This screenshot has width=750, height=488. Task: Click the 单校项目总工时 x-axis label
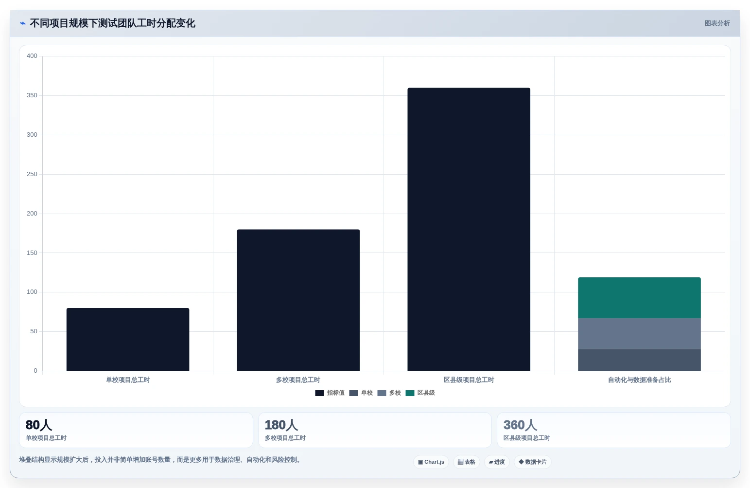(x=128, y=380)
